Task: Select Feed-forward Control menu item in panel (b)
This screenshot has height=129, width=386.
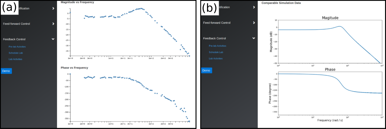Action: click(x=217, y=23)
